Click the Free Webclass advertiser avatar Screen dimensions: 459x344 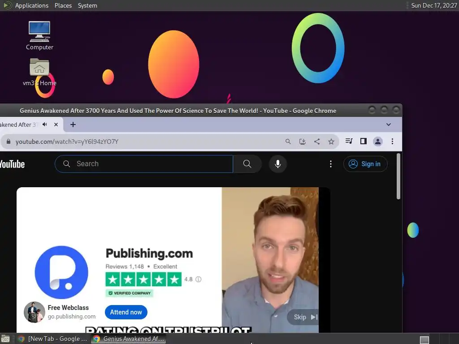click(34, 312)
